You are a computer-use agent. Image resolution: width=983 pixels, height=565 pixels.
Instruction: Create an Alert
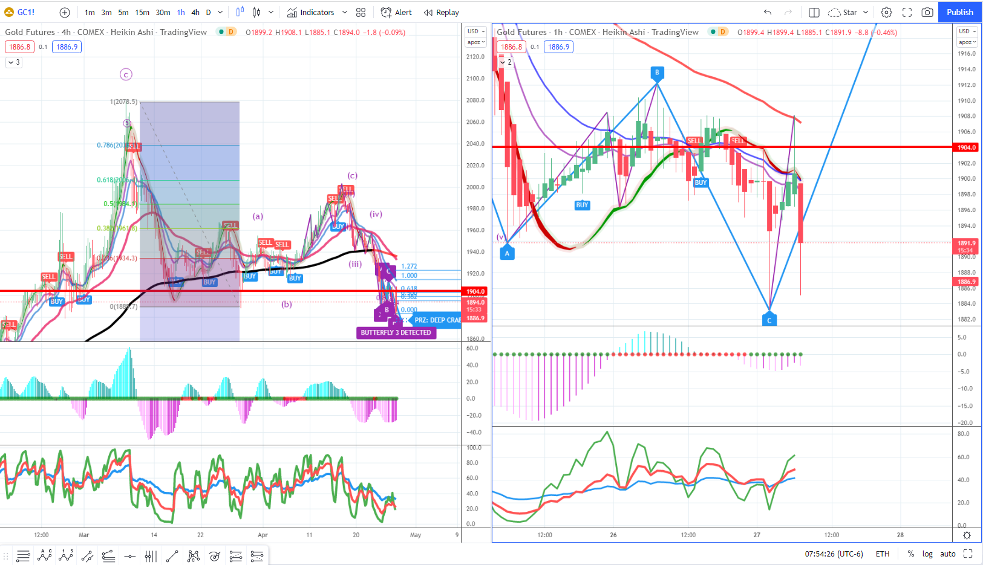point(396,12)
